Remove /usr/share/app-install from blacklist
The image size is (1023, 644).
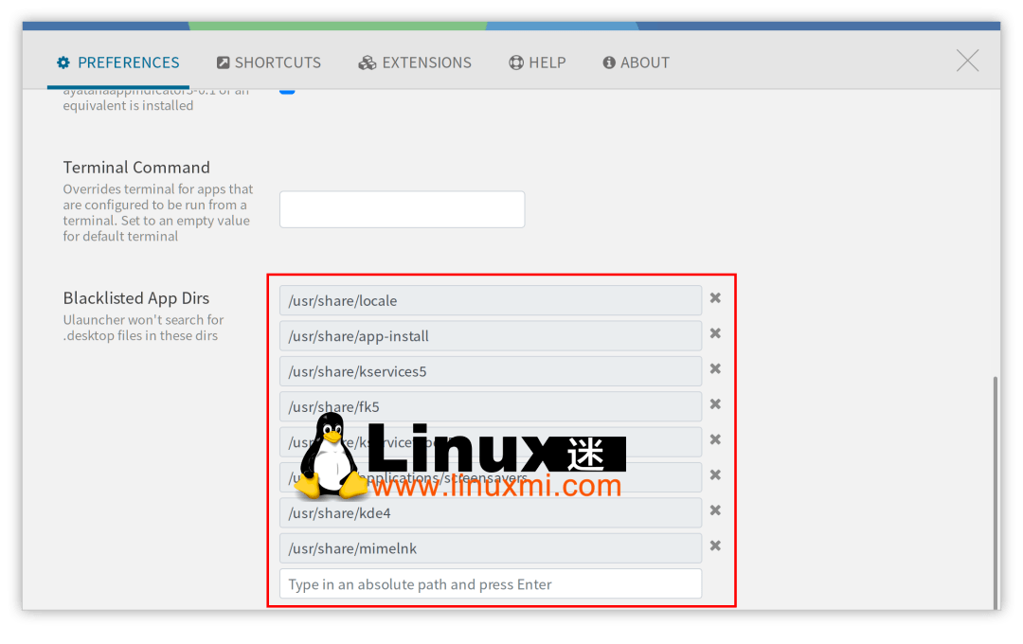(715, 334)
